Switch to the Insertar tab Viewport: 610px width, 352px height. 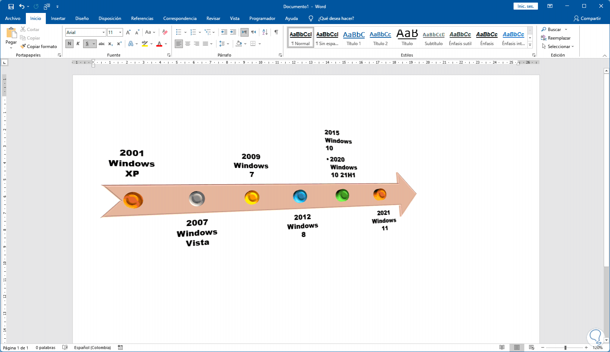(x=58, y=18)
